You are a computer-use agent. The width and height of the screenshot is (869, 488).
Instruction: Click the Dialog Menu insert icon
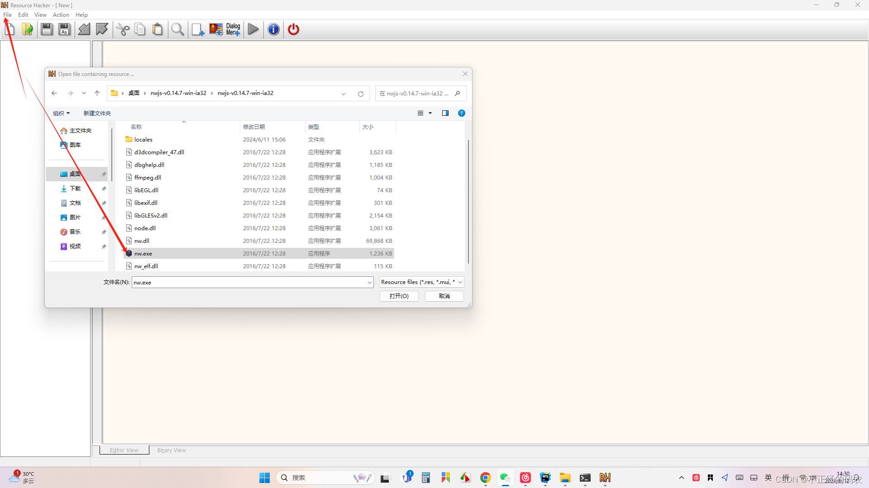click(233, 29)
